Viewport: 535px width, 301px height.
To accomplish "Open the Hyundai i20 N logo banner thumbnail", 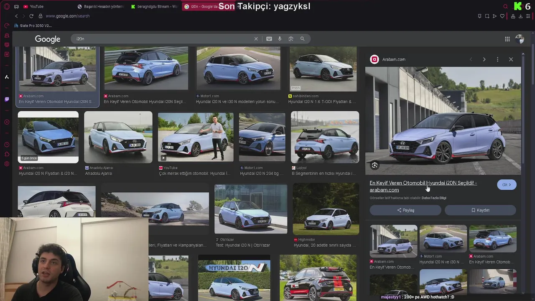I will click(234, 278).
